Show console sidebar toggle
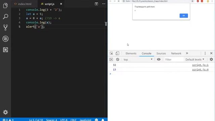The width and height of the screenshot is (215, 121). [111, 59]
